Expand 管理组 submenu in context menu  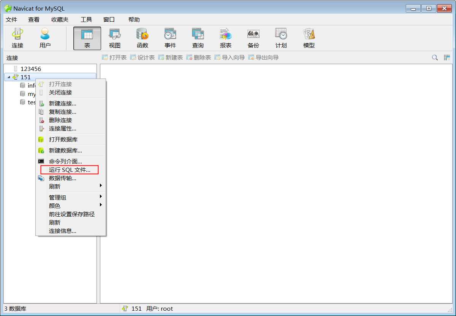click(71, 198)
